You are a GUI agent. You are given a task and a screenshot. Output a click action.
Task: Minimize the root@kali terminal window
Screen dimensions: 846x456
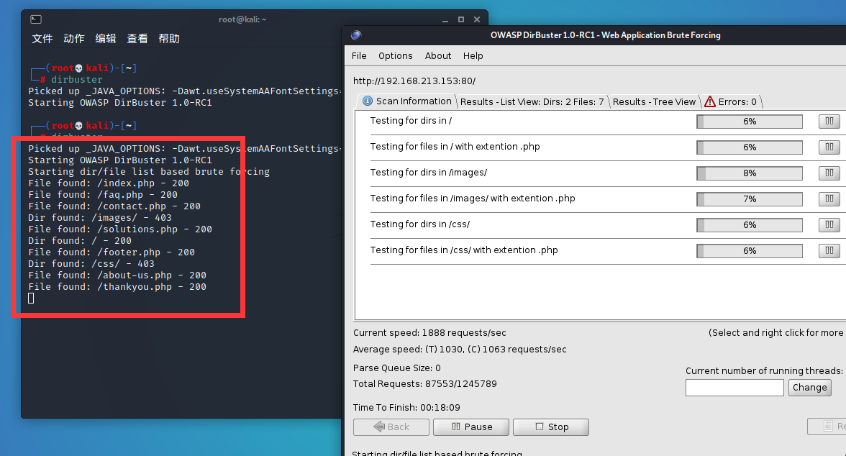[445, 19]
